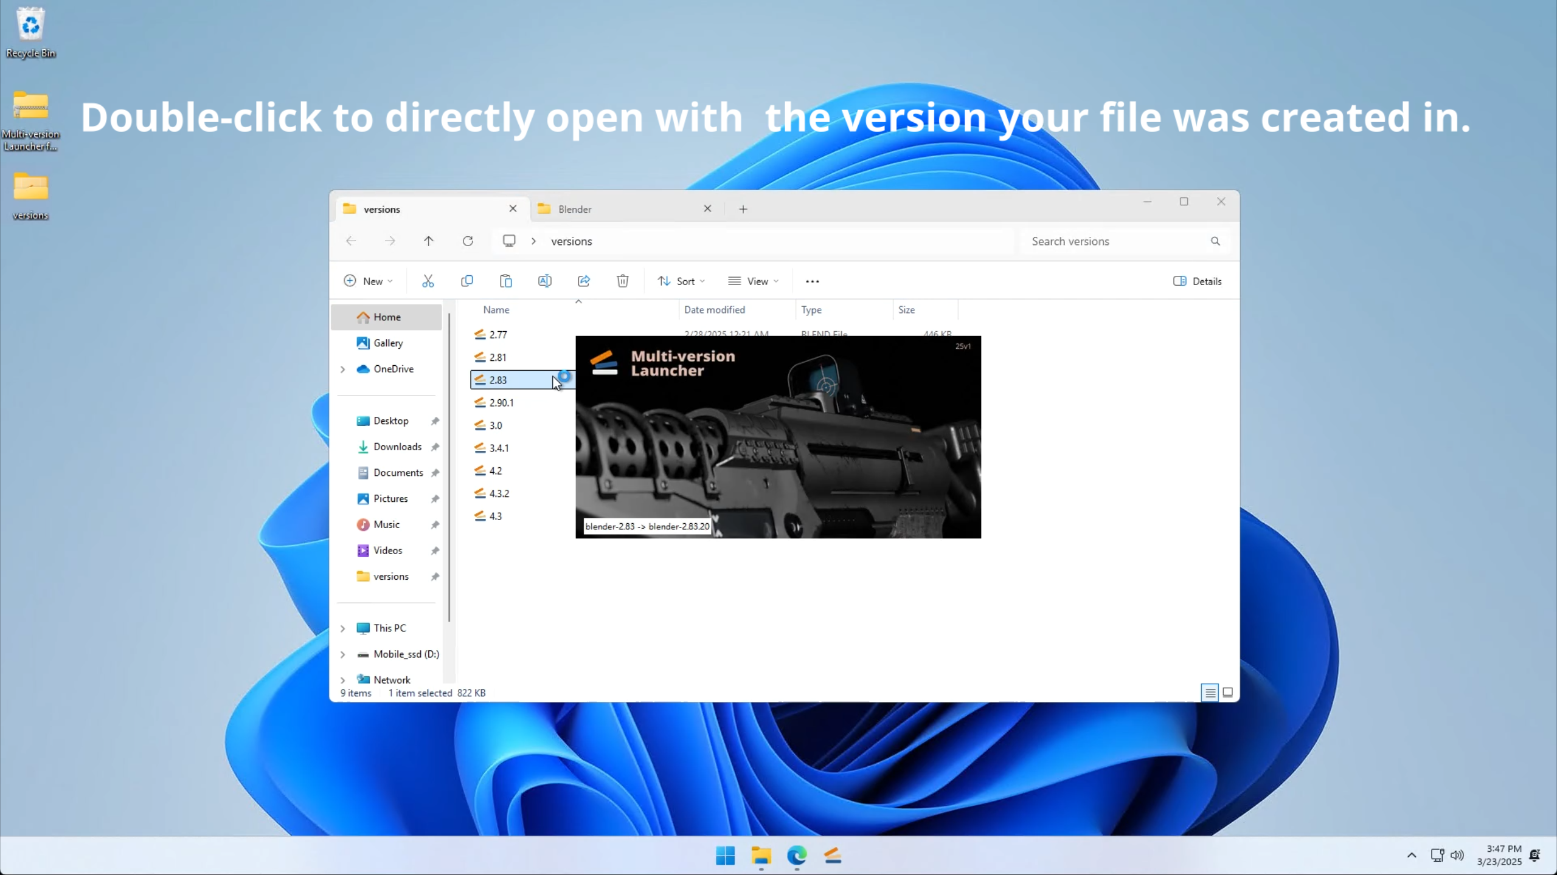Click chevron before versions in address bar
Screen dimensions: 1557x875
(x=533, y=241)
